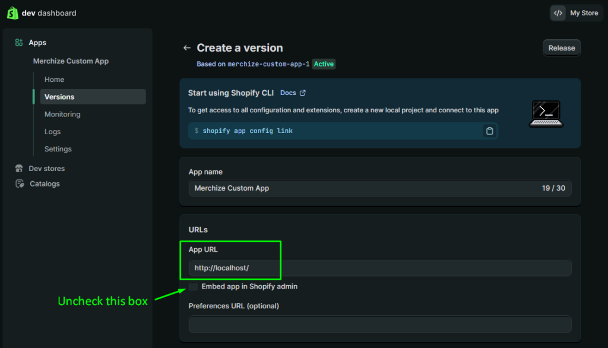This screenshot has height=348, width=608.
Task: Click the App URL input field
Action: (380, 268)
